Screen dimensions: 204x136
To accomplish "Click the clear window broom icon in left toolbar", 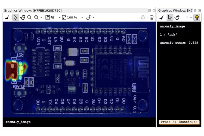I will pyautogui.click(x=7, y=17).
